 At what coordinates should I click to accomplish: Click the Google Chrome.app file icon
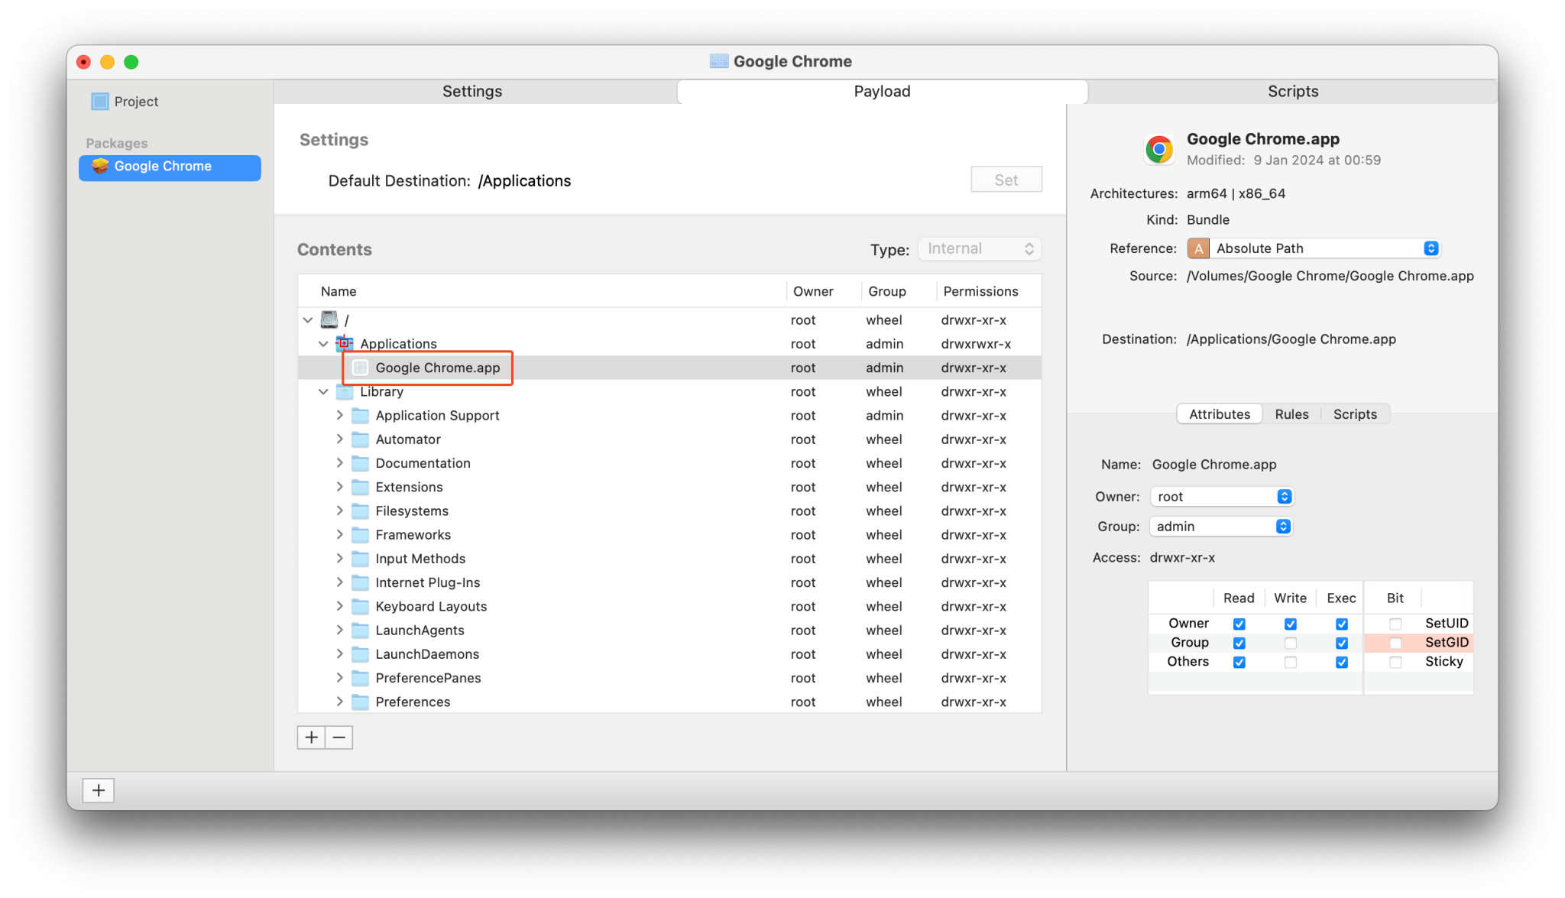coord(360,368)
